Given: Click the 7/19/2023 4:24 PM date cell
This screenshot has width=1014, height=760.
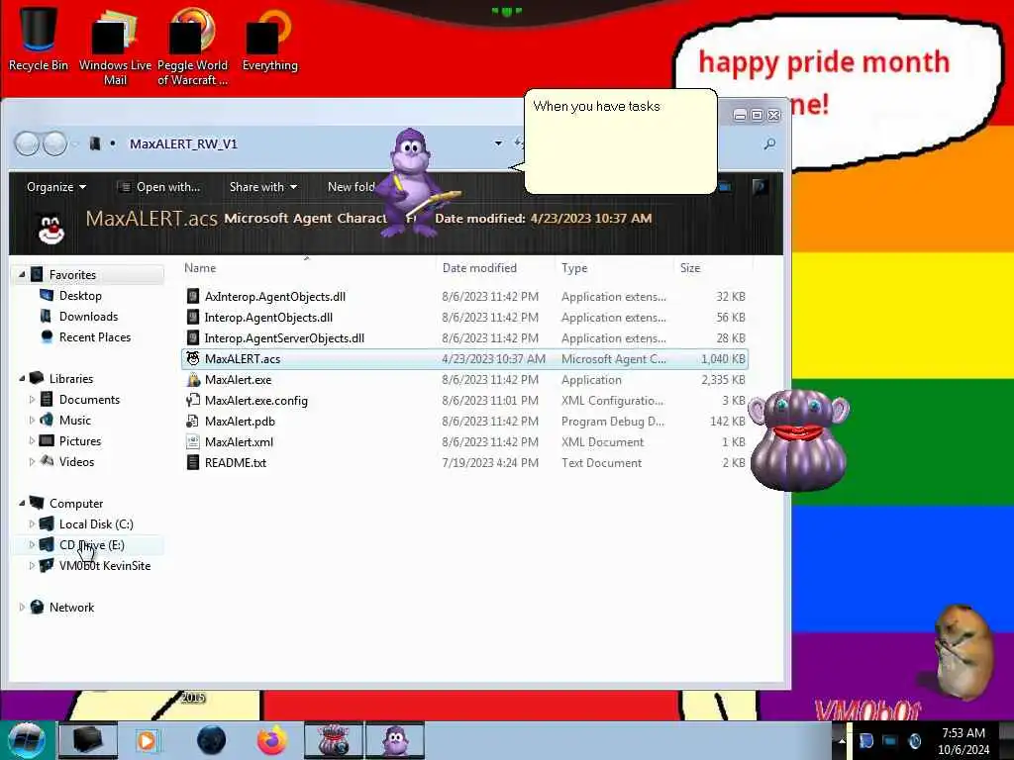Looking at the screenshot, I should pyautogui.click(x=490, y=463).
